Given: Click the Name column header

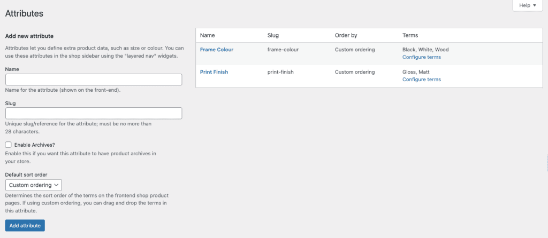Looking at the screenshot, I should pyautogui.click(x=207, y=35).
